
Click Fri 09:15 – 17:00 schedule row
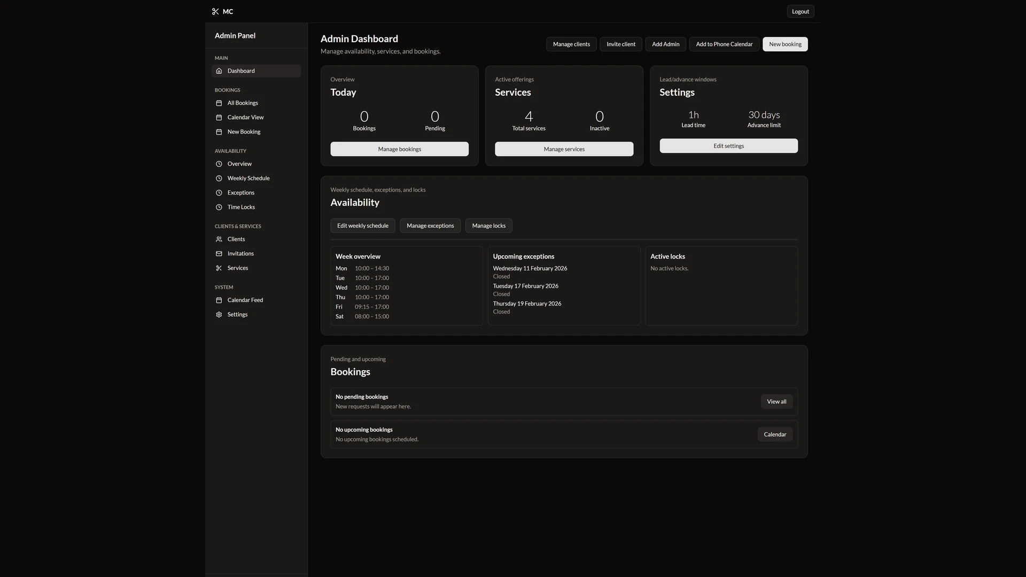pos(362,307)
